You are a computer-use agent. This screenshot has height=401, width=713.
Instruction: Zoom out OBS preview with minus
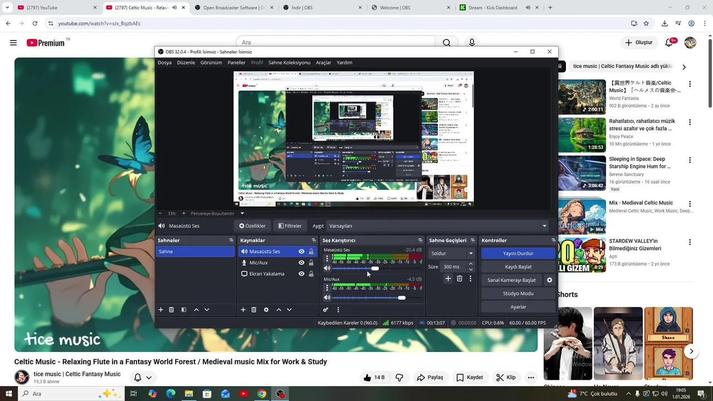coord(160,213)
